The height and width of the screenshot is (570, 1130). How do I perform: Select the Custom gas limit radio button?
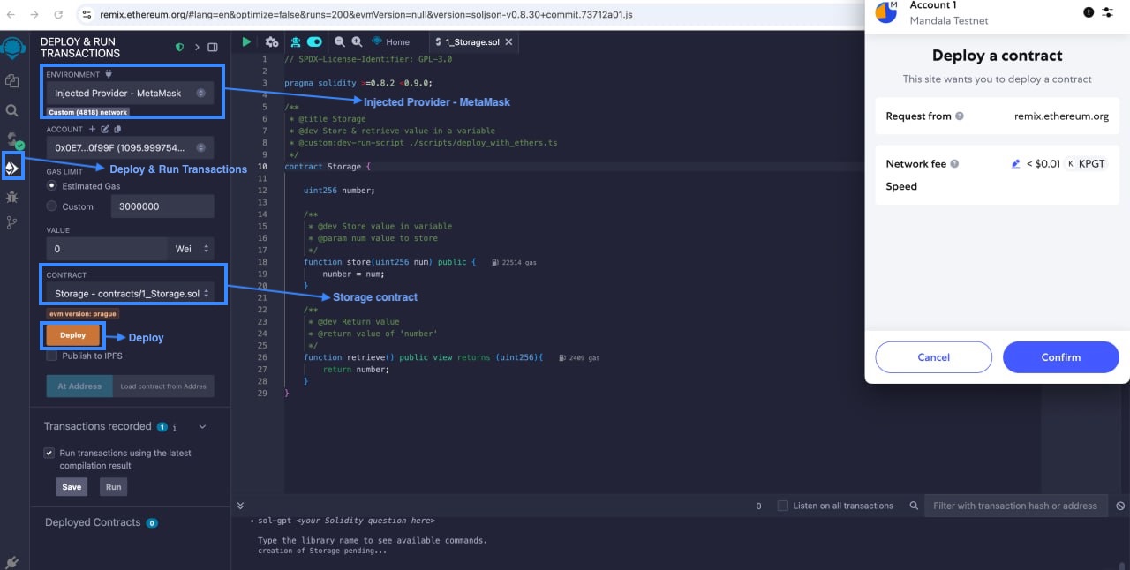pos(51,206)
